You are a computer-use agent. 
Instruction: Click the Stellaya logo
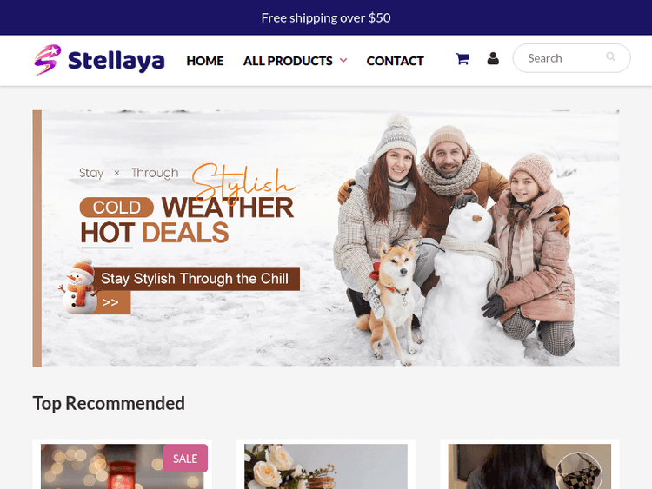point(99,60)
